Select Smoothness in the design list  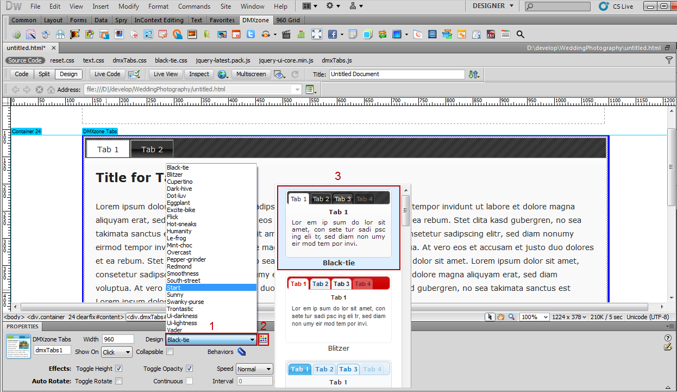coord(211,273)
